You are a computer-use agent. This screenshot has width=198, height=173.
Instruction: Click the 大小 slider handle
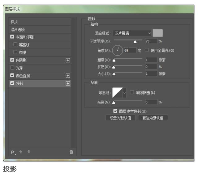click(x=114, y=74)
